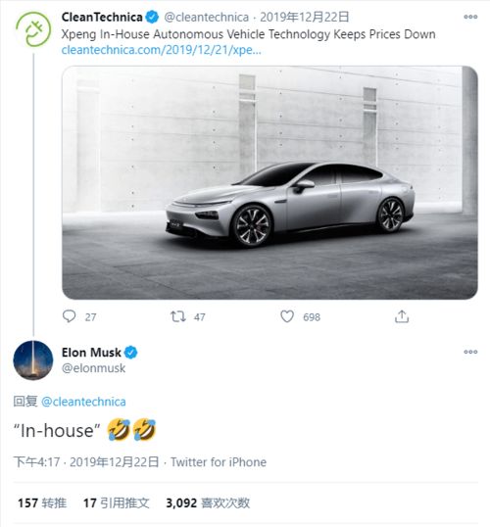Open Elon Musk's rocket profile picture
The width and height of the screenshot is (490, 527).
click(x=33, y=359)
